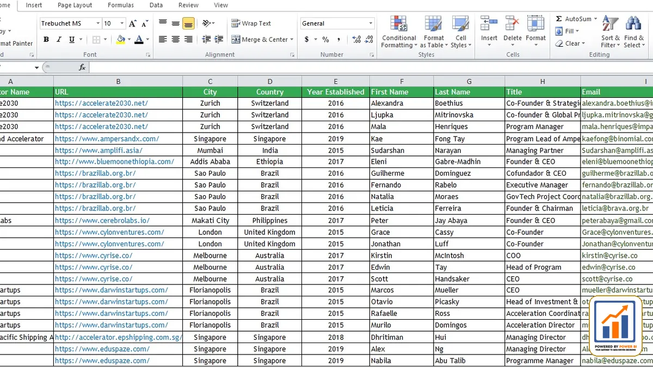Screen dimensions: 653x367
Task: Select middle align icon
Action: pyautogui.click(x=175, y=23)
